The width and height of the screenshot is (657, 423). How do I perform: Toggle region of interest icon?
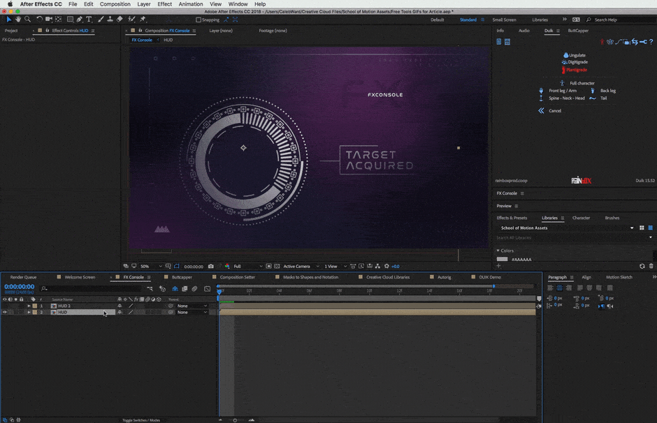coord(268,266)
